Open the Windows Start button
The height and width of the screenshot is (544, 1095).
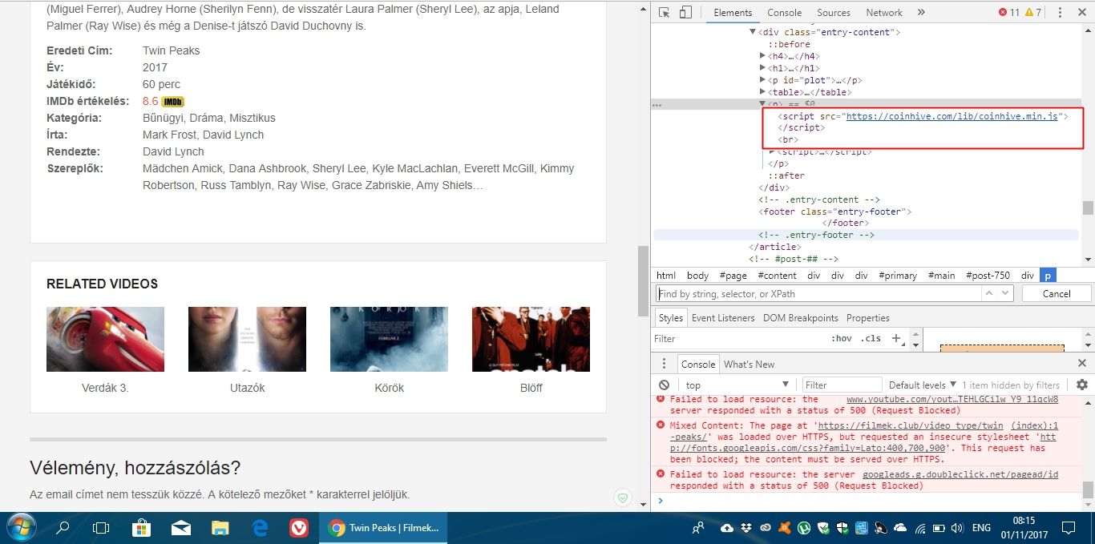[21, 528]
